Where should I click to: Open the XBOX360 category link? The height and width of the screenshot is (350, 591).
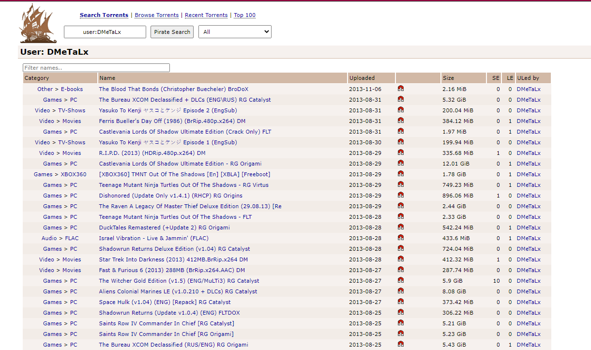tap(74, 174)
